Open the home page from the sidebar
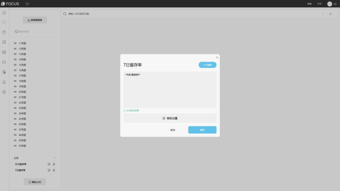 (x=4, y=12)
